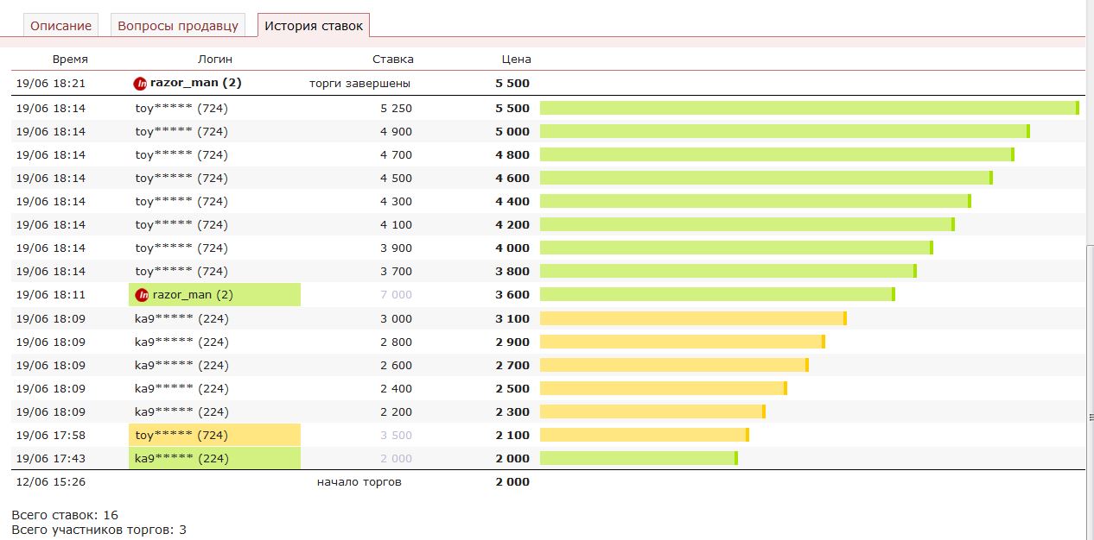Switch to the Вопросы продавцу tab
The height and width of the screenshot is (540, 1094).
[177, 26]
